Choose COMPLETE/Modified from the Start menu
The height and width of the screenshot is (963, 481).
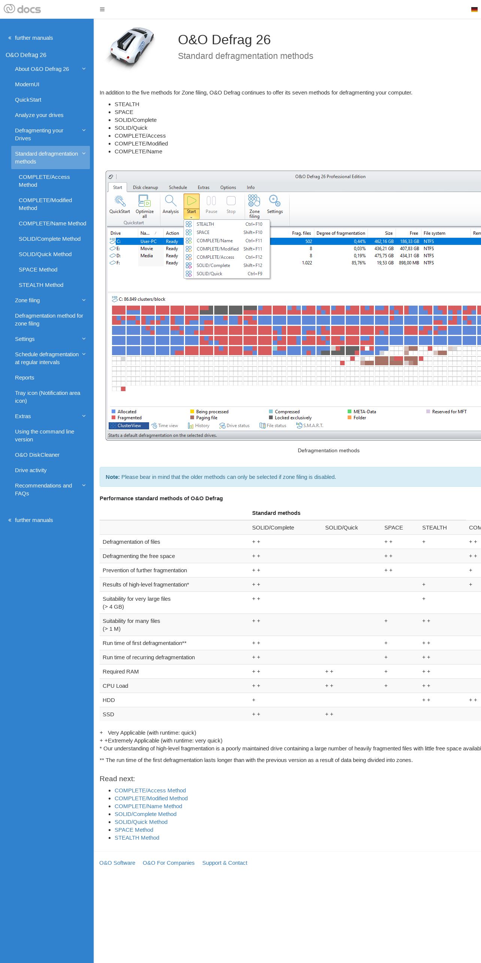point(227,249)
